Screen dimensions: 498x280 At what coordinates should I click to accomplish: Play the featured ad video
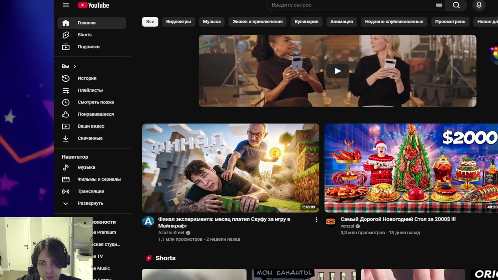pyautogui.click(x=337, y=71)
